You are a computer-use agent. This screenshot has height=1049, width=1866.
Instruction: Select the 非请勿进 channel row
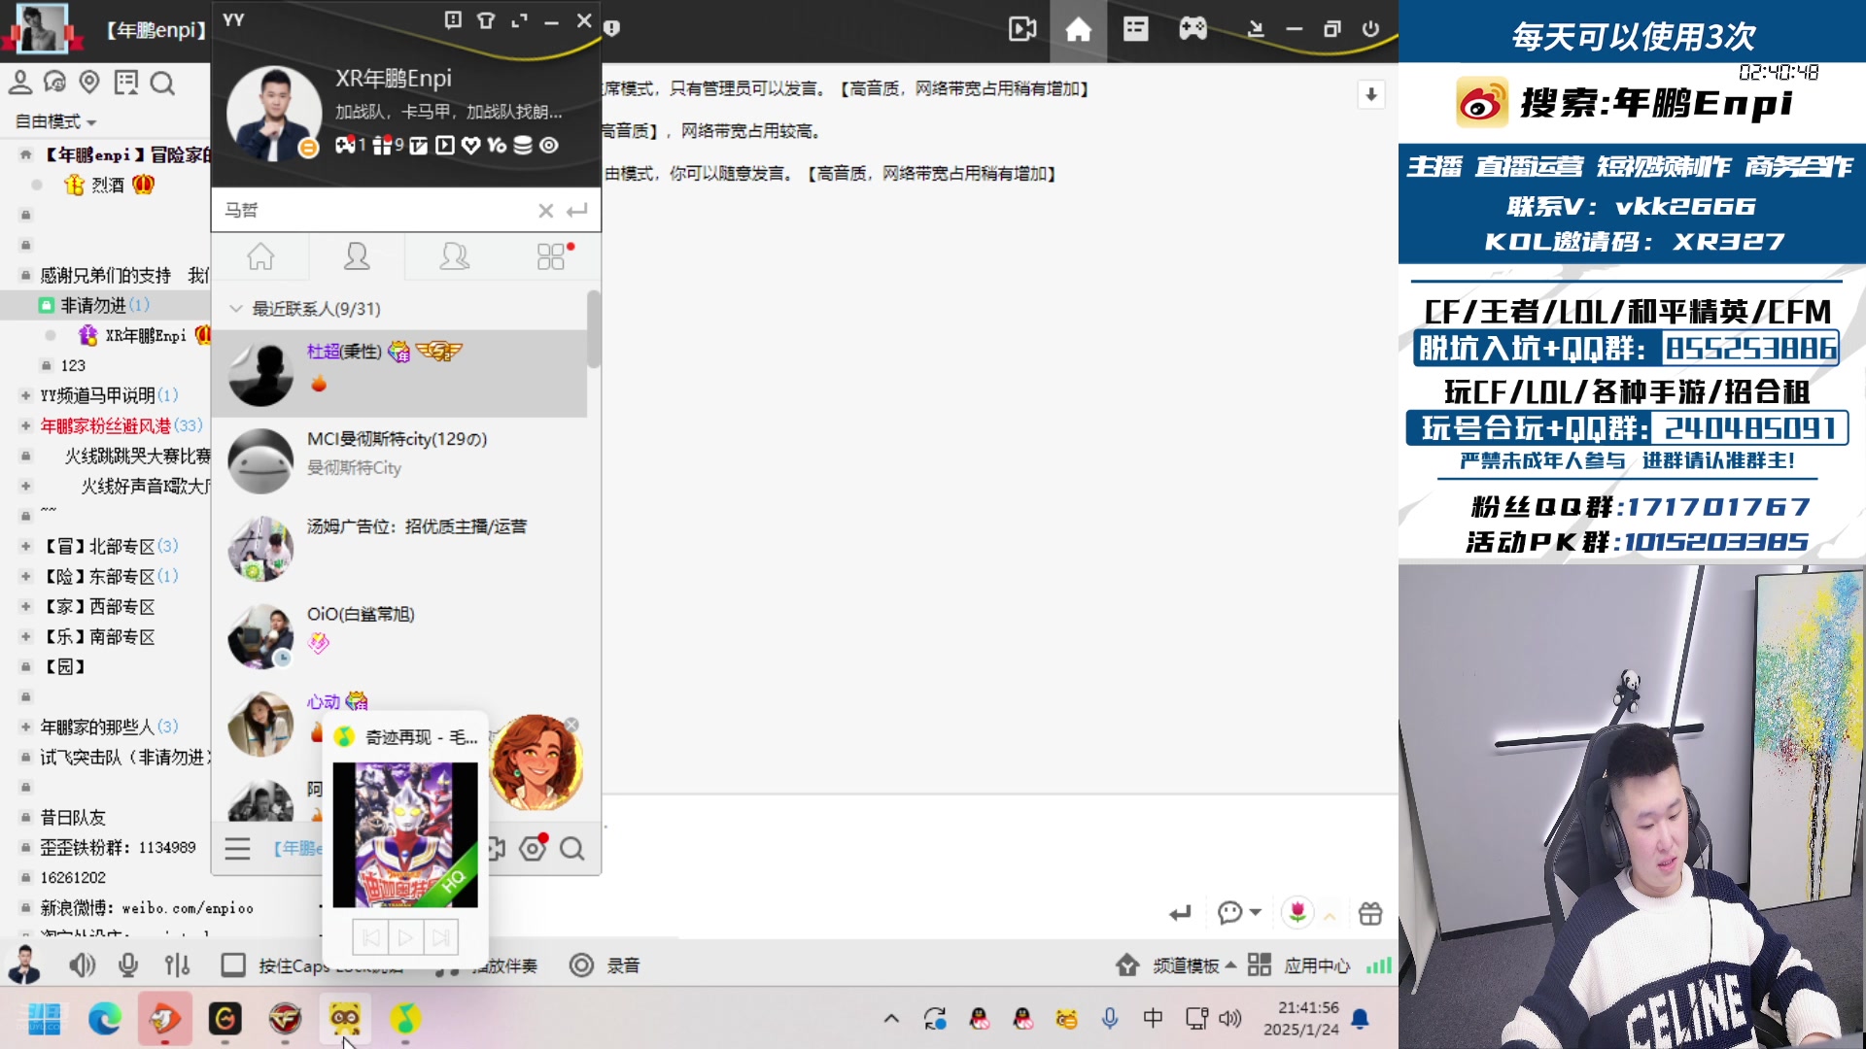tap(105, 305)
